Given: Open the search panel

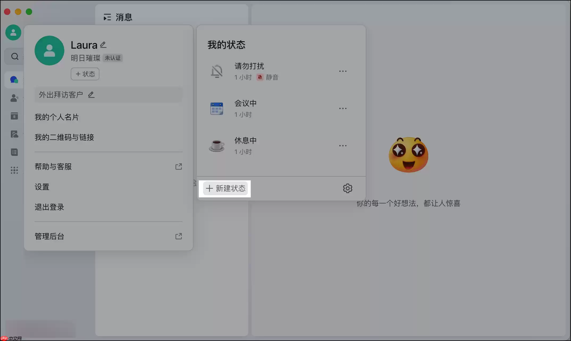Looking at the screenshot, I should (15, 56).
